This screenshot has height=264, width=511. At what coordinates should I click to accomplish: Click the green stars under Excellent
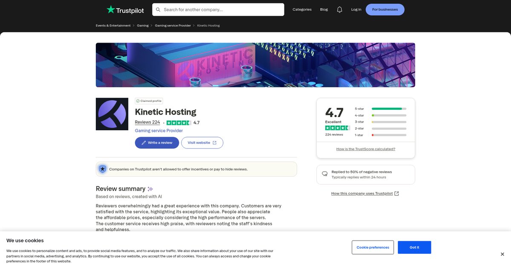coord(337,128)
